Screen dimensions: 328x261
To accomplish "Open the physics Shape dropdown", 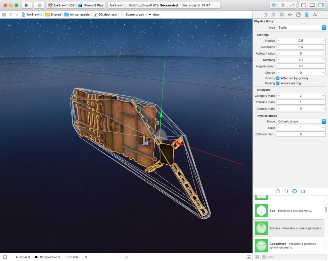I will click(301, 121).
